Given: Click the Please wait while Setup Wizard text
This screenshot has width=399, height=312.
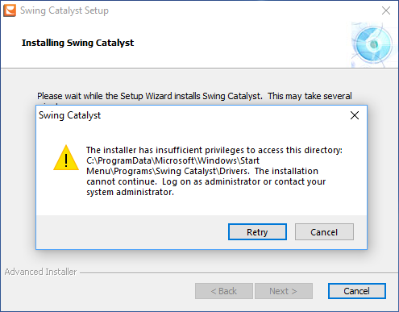Looking at the screenshot, I should 194,96.
